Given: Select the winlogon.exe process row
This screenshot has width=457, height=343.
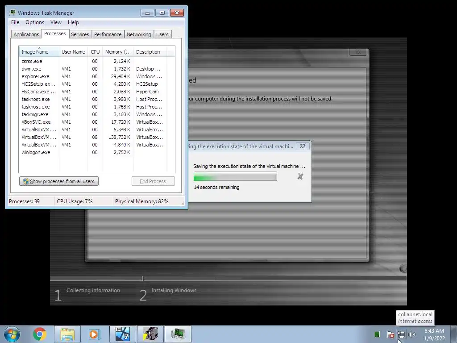Looking at the screenshot, I should [97, 152].
